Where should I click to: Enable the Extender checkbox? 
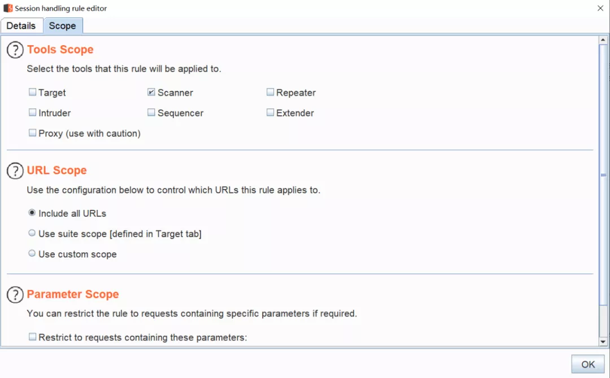pyautogui.click(x=270, y=112)
